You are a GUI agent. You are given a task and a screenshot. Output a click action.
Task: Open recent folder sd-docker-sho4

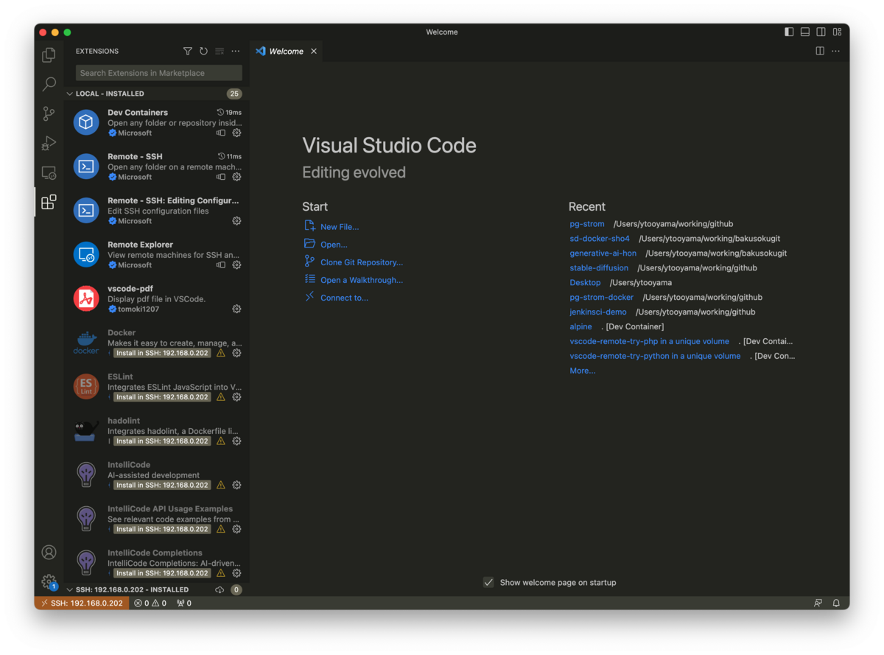coord(600,239)
